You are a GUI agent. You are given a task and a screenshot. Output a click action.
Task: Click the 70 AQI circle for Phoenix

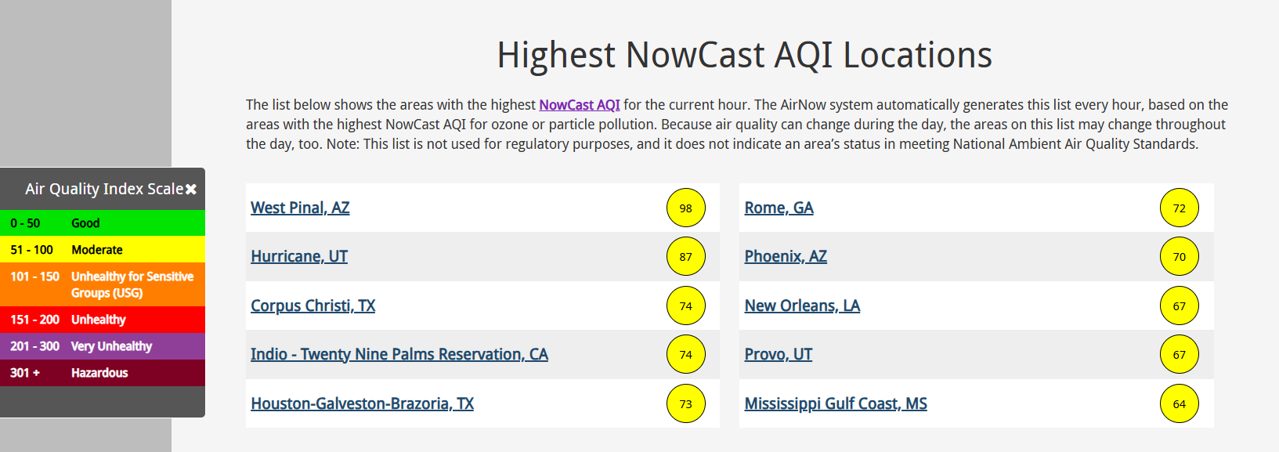click(1180, 256)
